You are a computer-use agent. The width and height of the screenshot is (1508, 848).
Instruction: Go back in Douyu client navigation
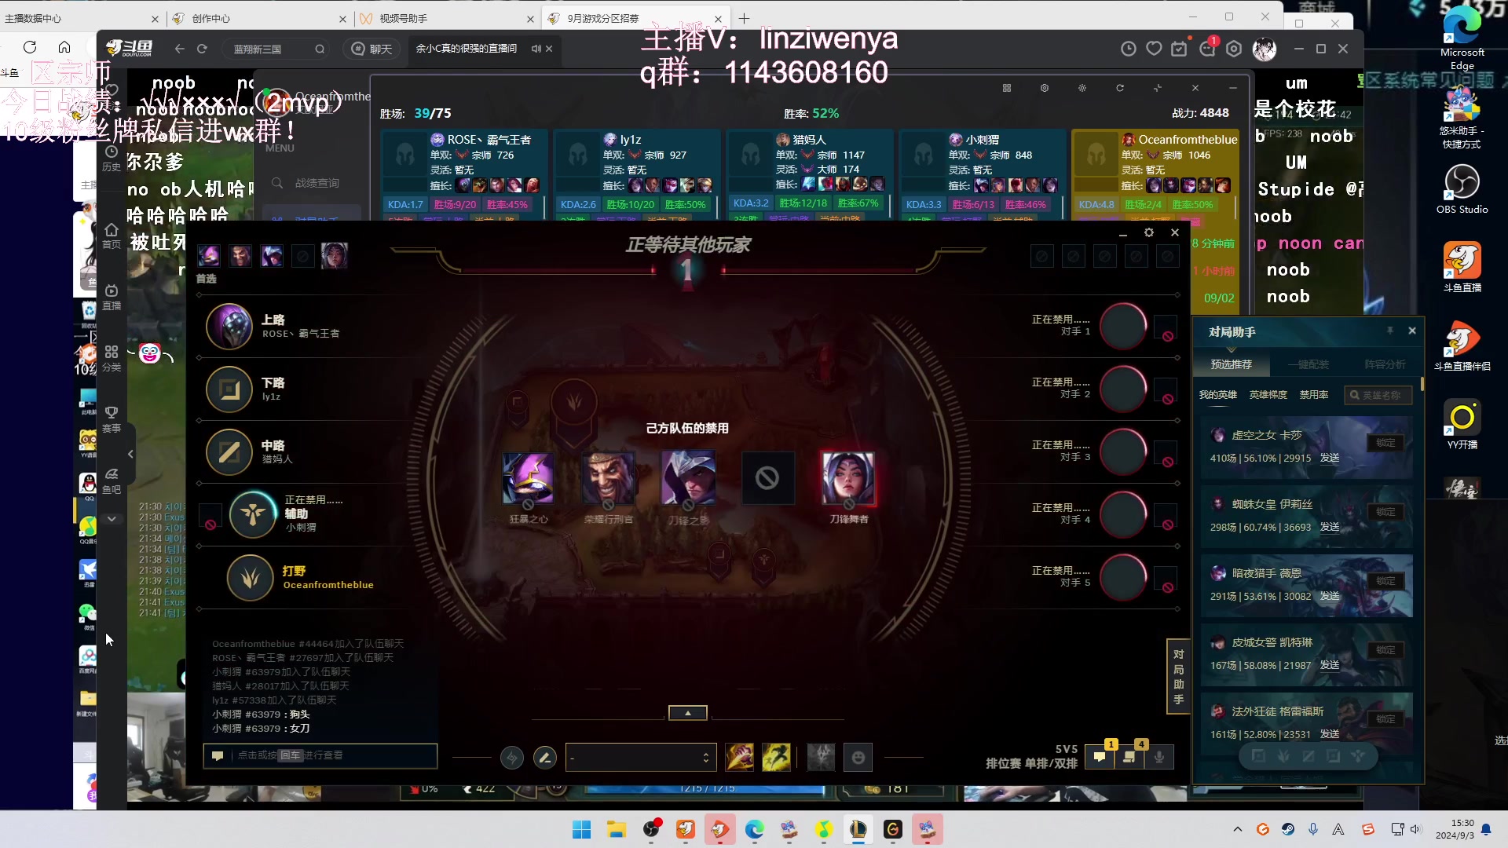[179, 49]
